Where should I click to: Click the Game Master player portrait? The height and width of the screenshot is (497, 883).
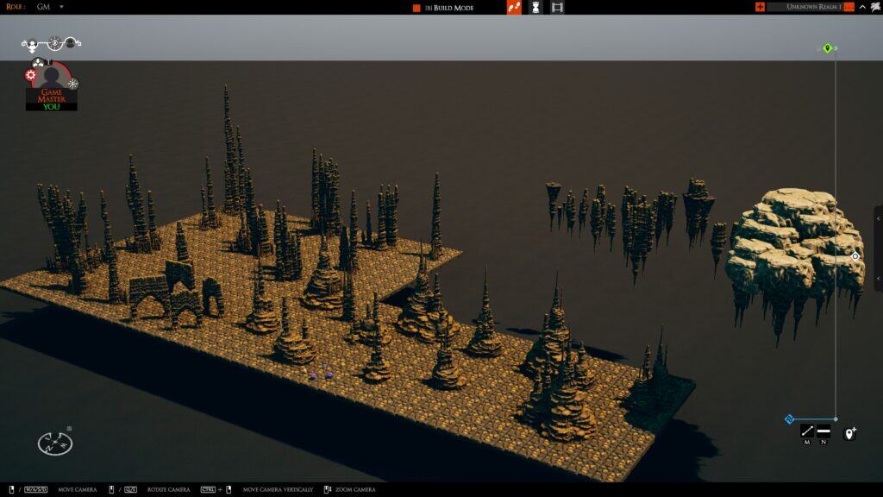click(52, 84)
